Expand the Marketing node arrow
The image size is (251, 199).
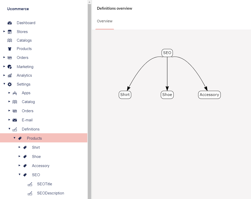(4, 67)
